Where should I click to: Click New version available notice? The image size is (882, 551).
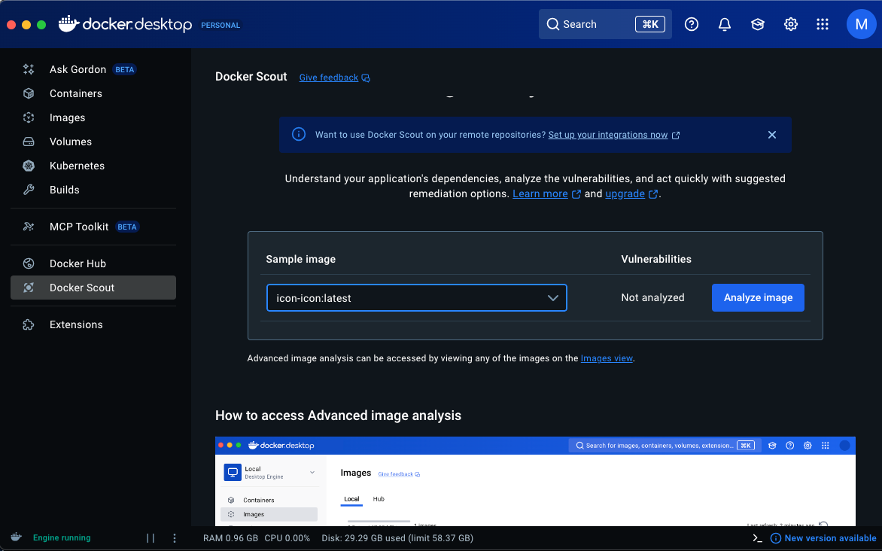point(823,538)
